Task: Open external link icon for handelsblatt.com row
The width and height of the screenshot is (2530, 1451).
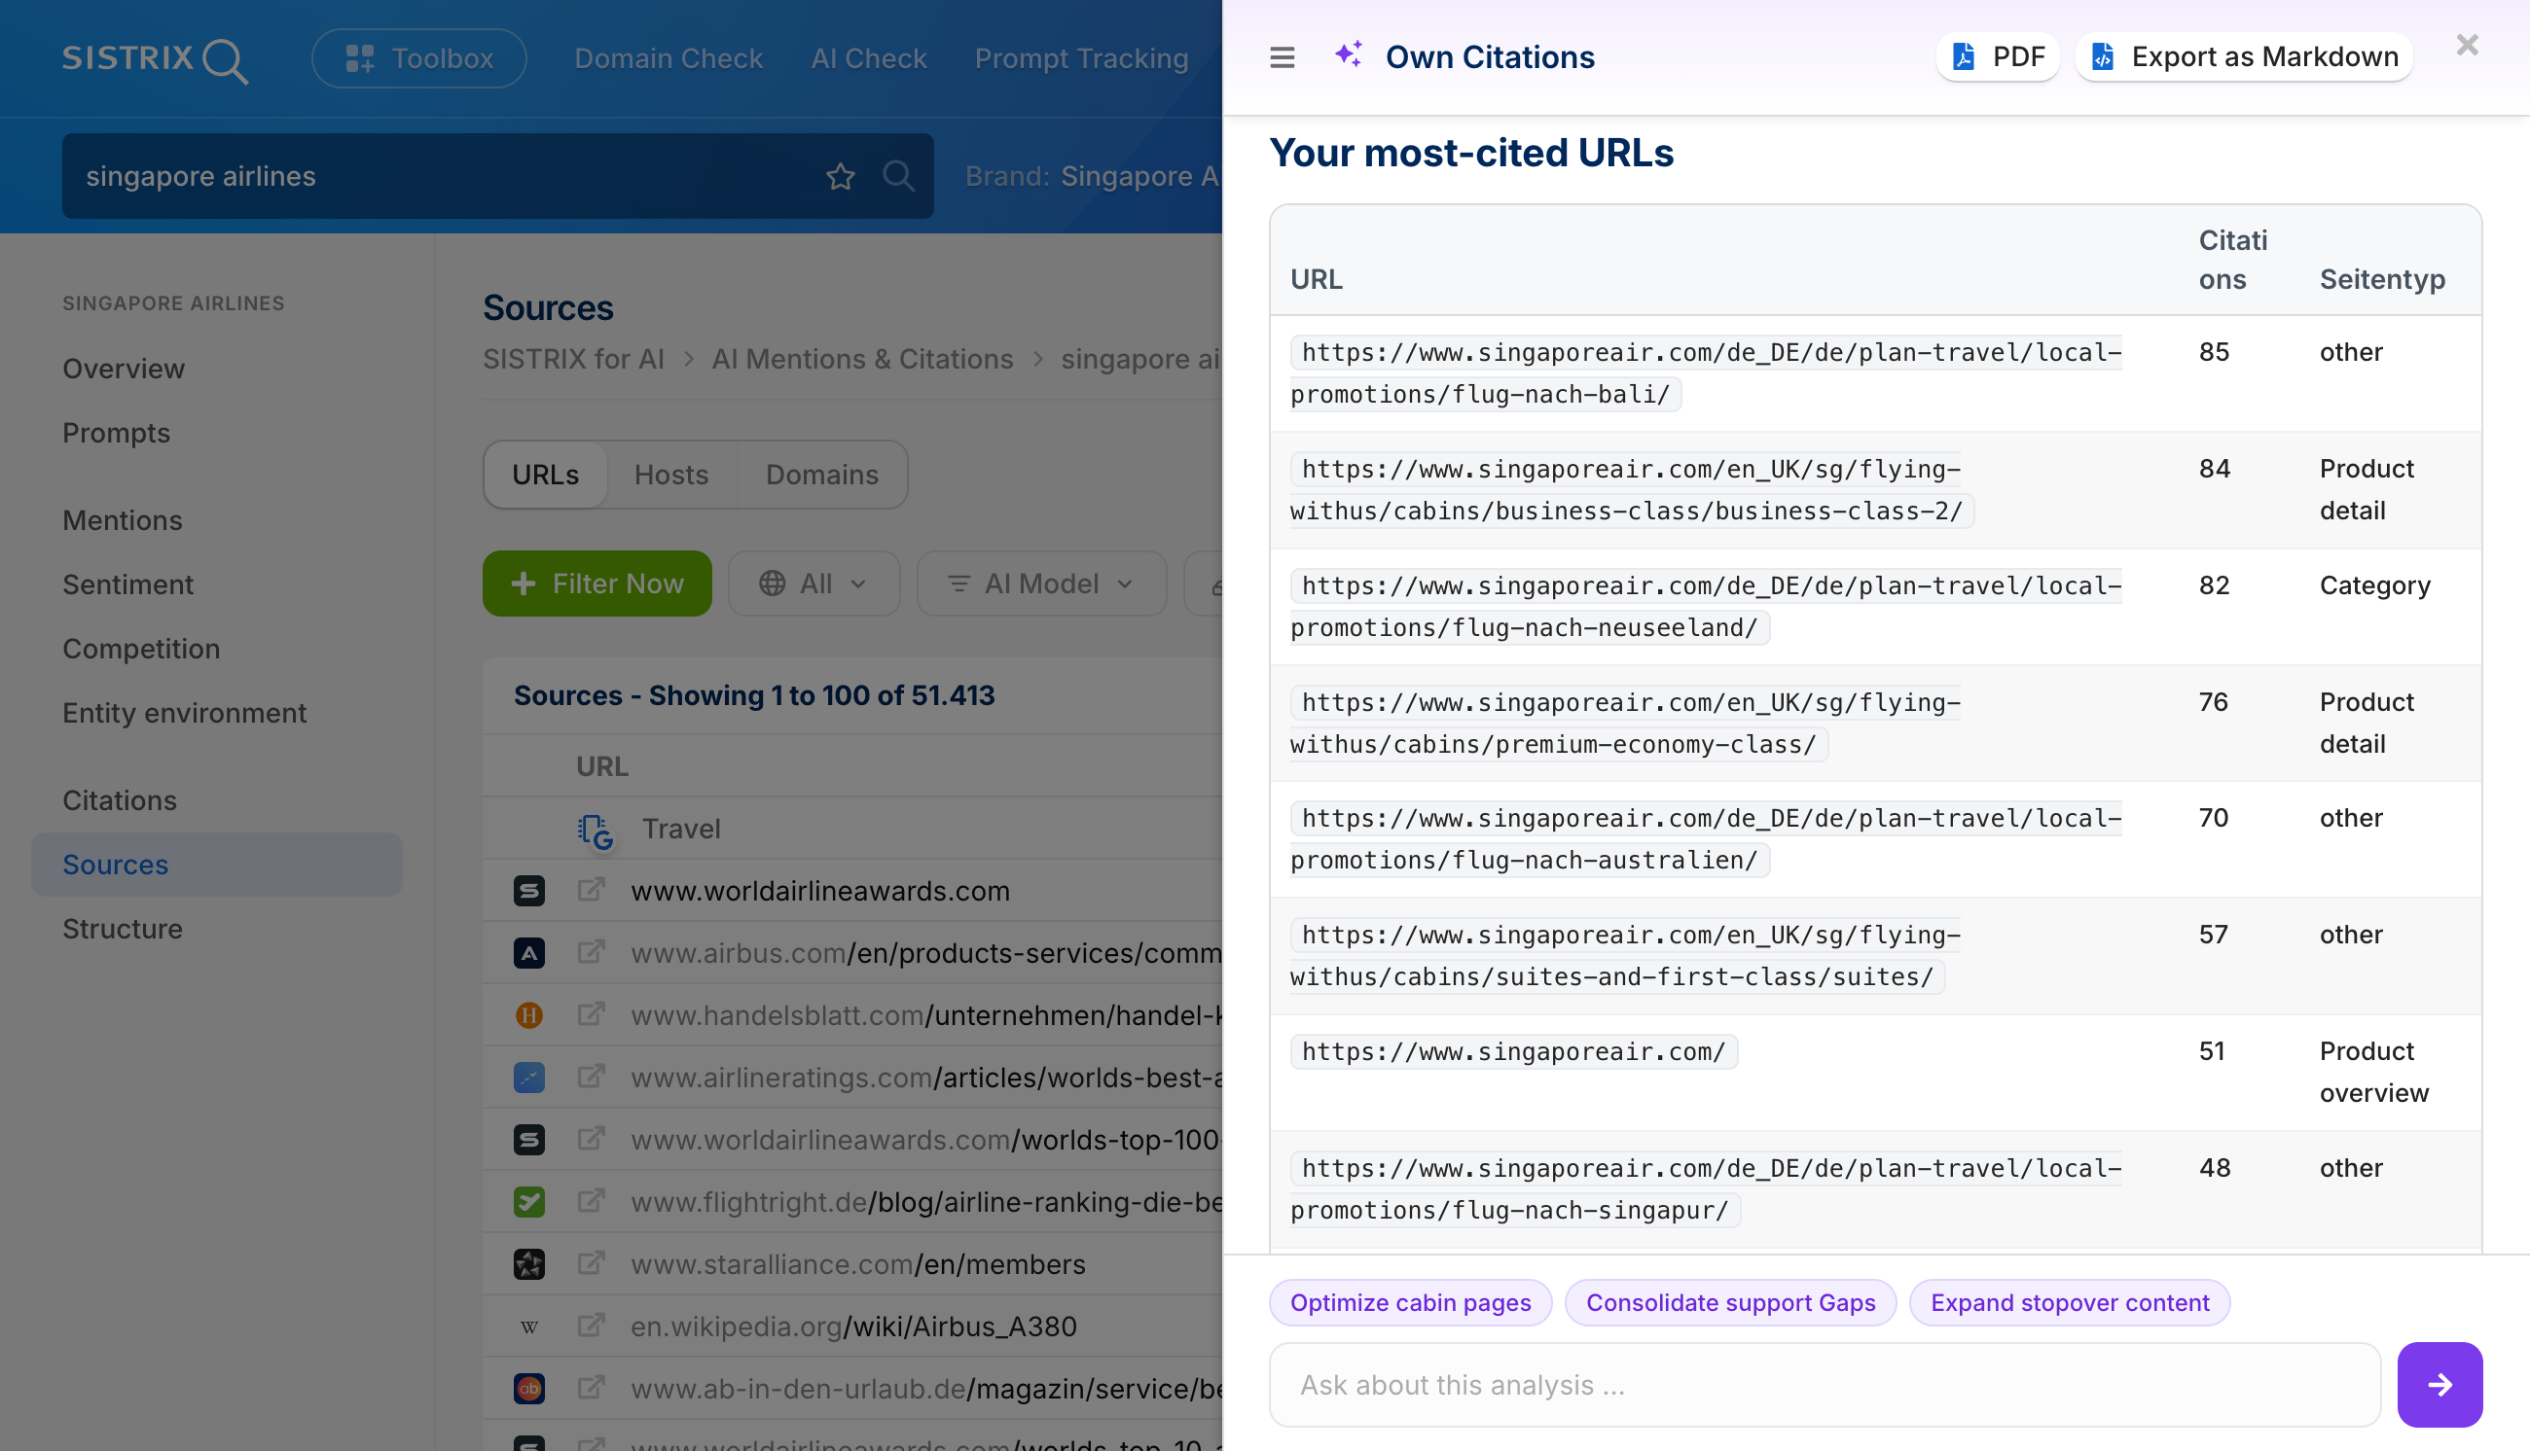Action: click(591, 1014)
